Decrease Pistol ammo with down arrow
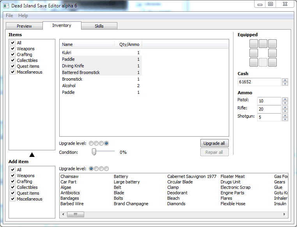The height and width of the screenshot is (227, 297). 285,103
